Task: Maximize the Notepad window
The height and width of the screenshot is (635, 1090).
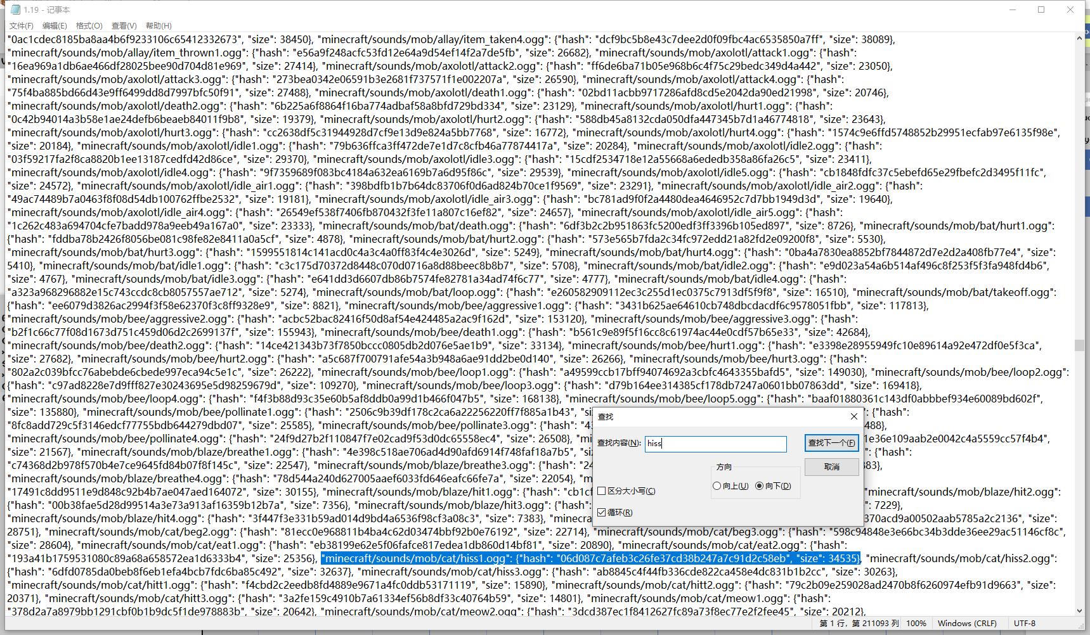Action: 1041,10
